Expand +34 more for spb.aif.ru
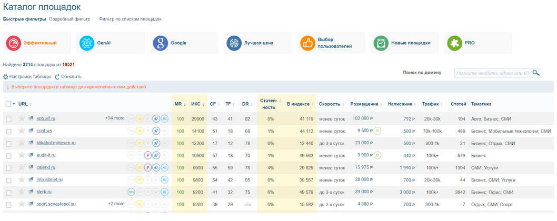This screenshot has width=557, height=221. [x=115, y=118]
